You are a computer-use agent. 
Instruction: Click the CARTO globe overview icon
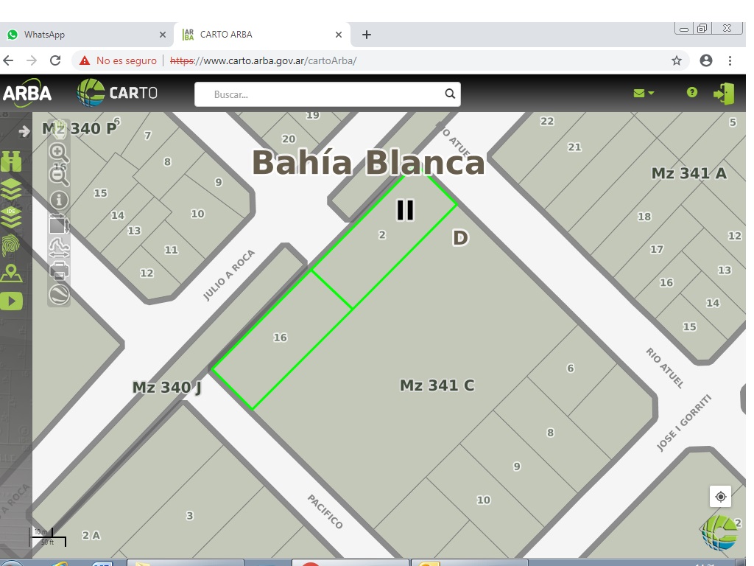coord(719,533)
